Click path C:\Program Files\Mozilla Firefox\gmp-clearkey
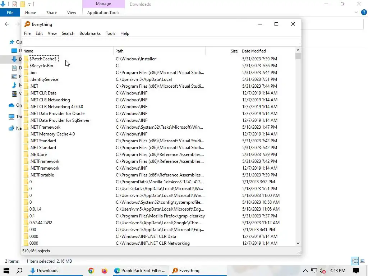The width and height of the screenshot is (368, 276). [160, 216]
